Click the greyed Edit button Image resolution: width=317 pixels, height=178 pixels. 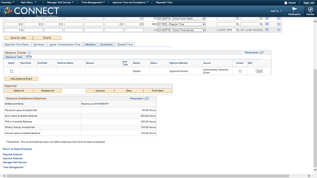pyautogui.click(x=260, y=71)
